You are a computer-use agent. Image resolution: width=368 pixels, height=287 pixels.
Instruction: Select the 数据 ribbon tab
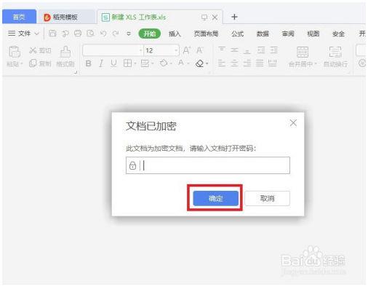point(263,34)
